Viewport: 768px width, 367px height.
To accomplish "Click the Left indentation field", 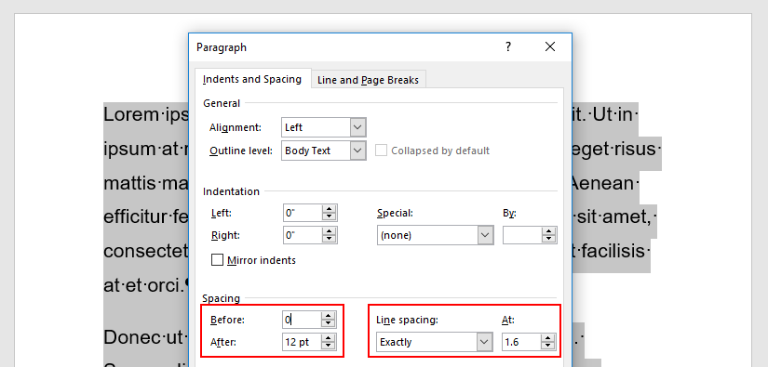I will point(303,213).
